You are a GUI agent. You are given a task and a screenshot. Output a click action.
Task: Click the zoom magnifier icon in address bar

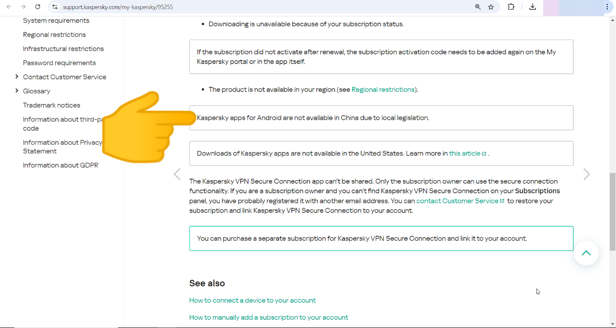(x=478, y=7)
